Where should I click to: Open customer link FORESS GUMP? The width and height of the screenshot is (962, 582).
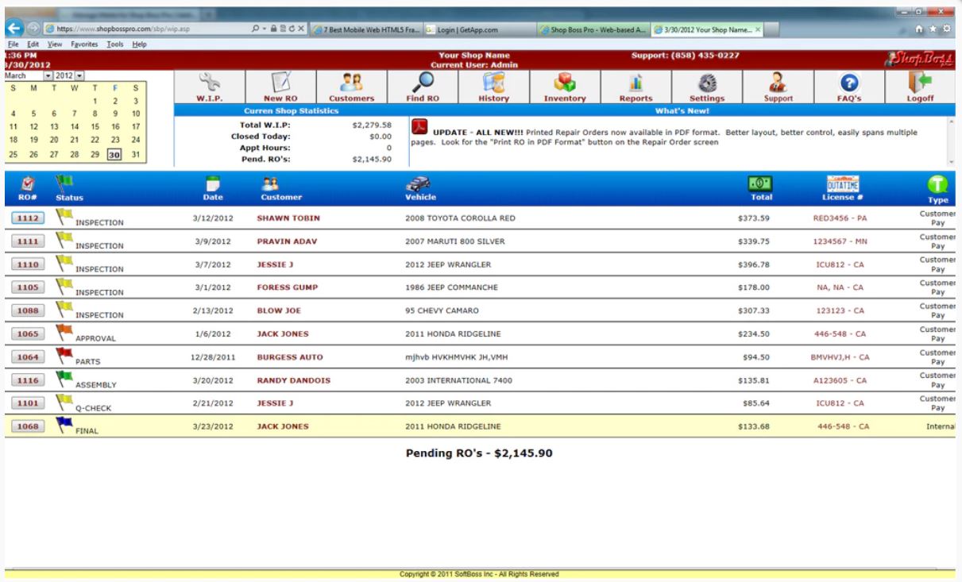tap(286, 287)
